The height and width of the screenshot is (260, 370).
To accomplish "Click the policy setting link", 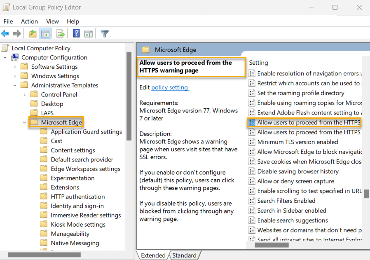I will [x=170, y=87].
